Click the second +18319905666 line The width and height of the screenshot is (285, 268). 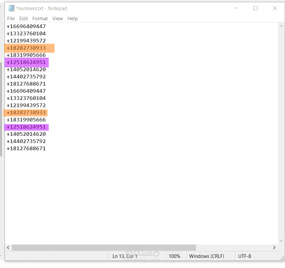pos(26,120)
